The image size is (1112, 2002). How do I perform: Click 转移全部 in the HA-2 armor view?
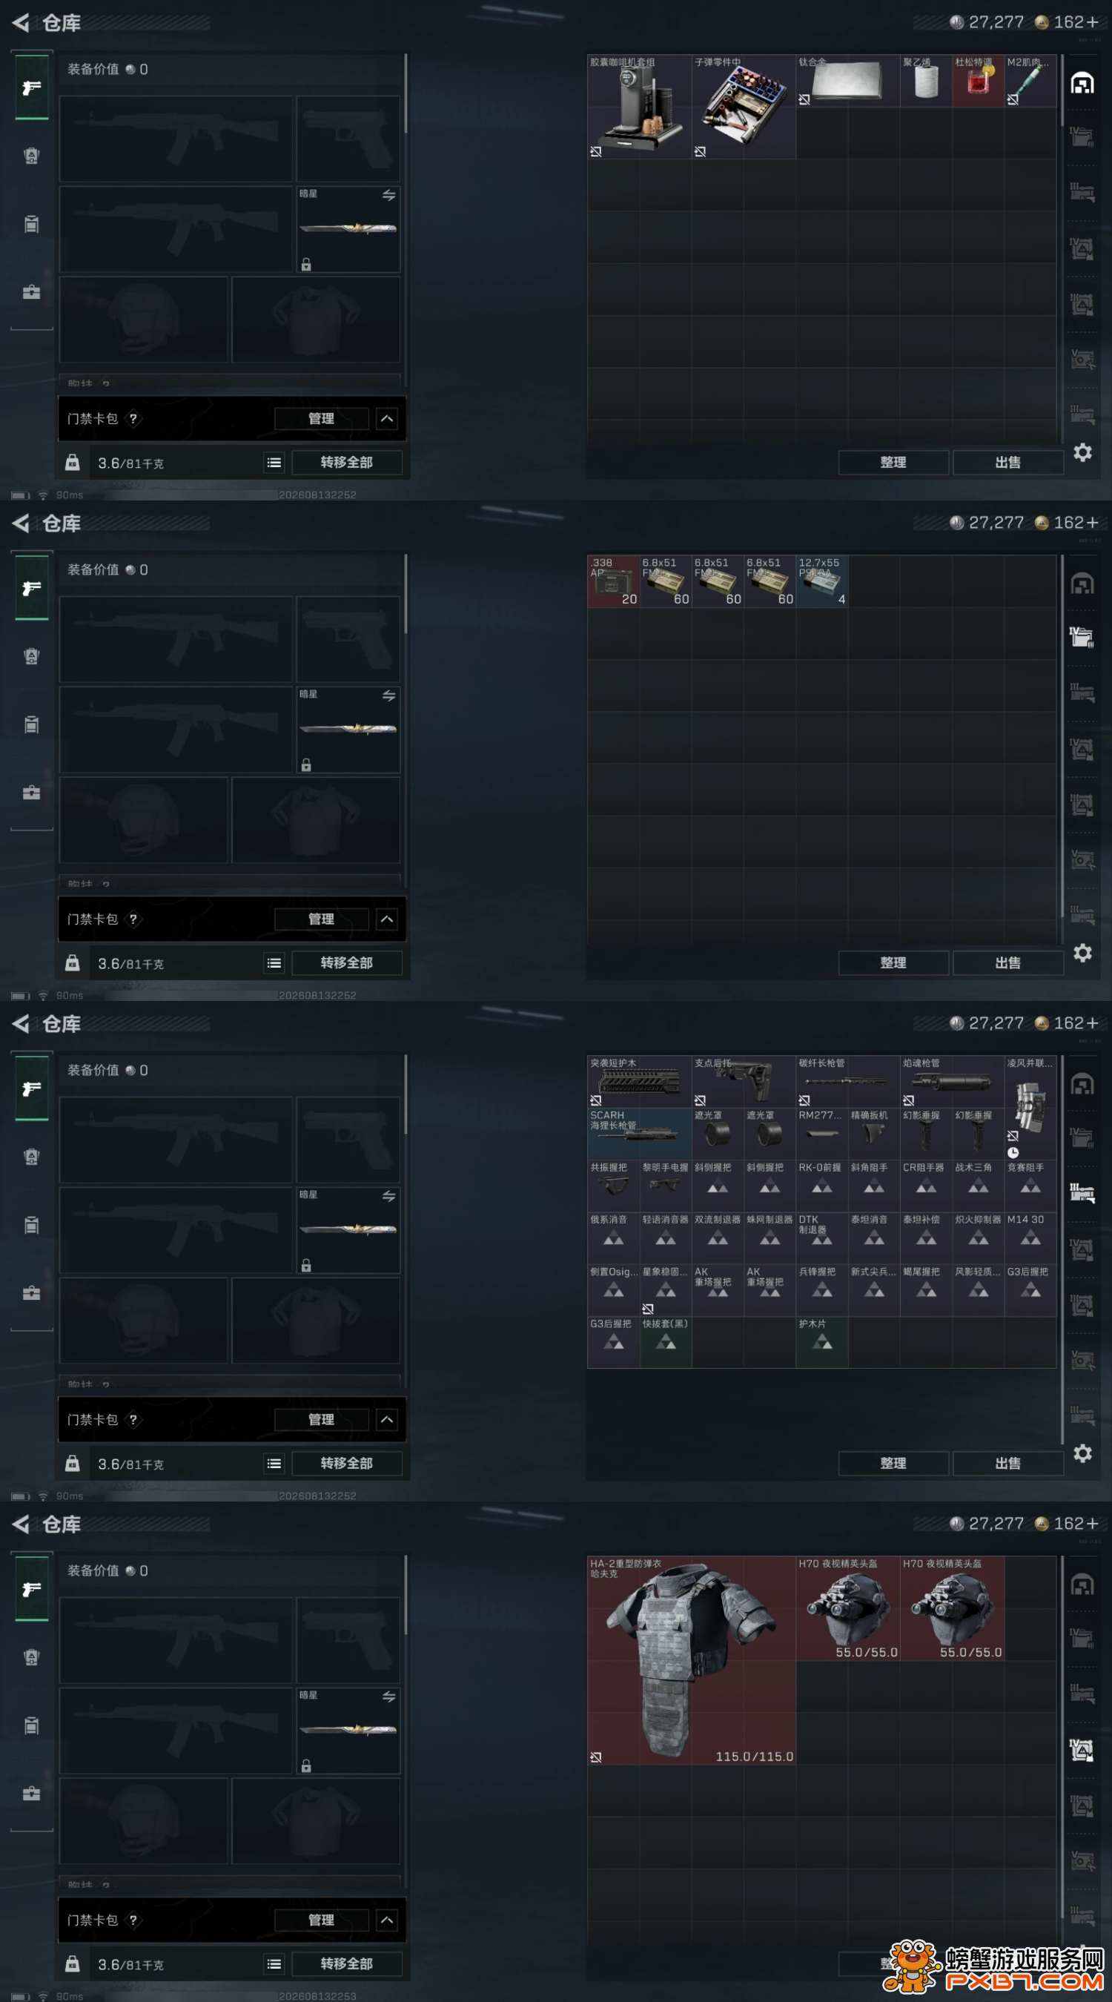tap(347, 1964)
